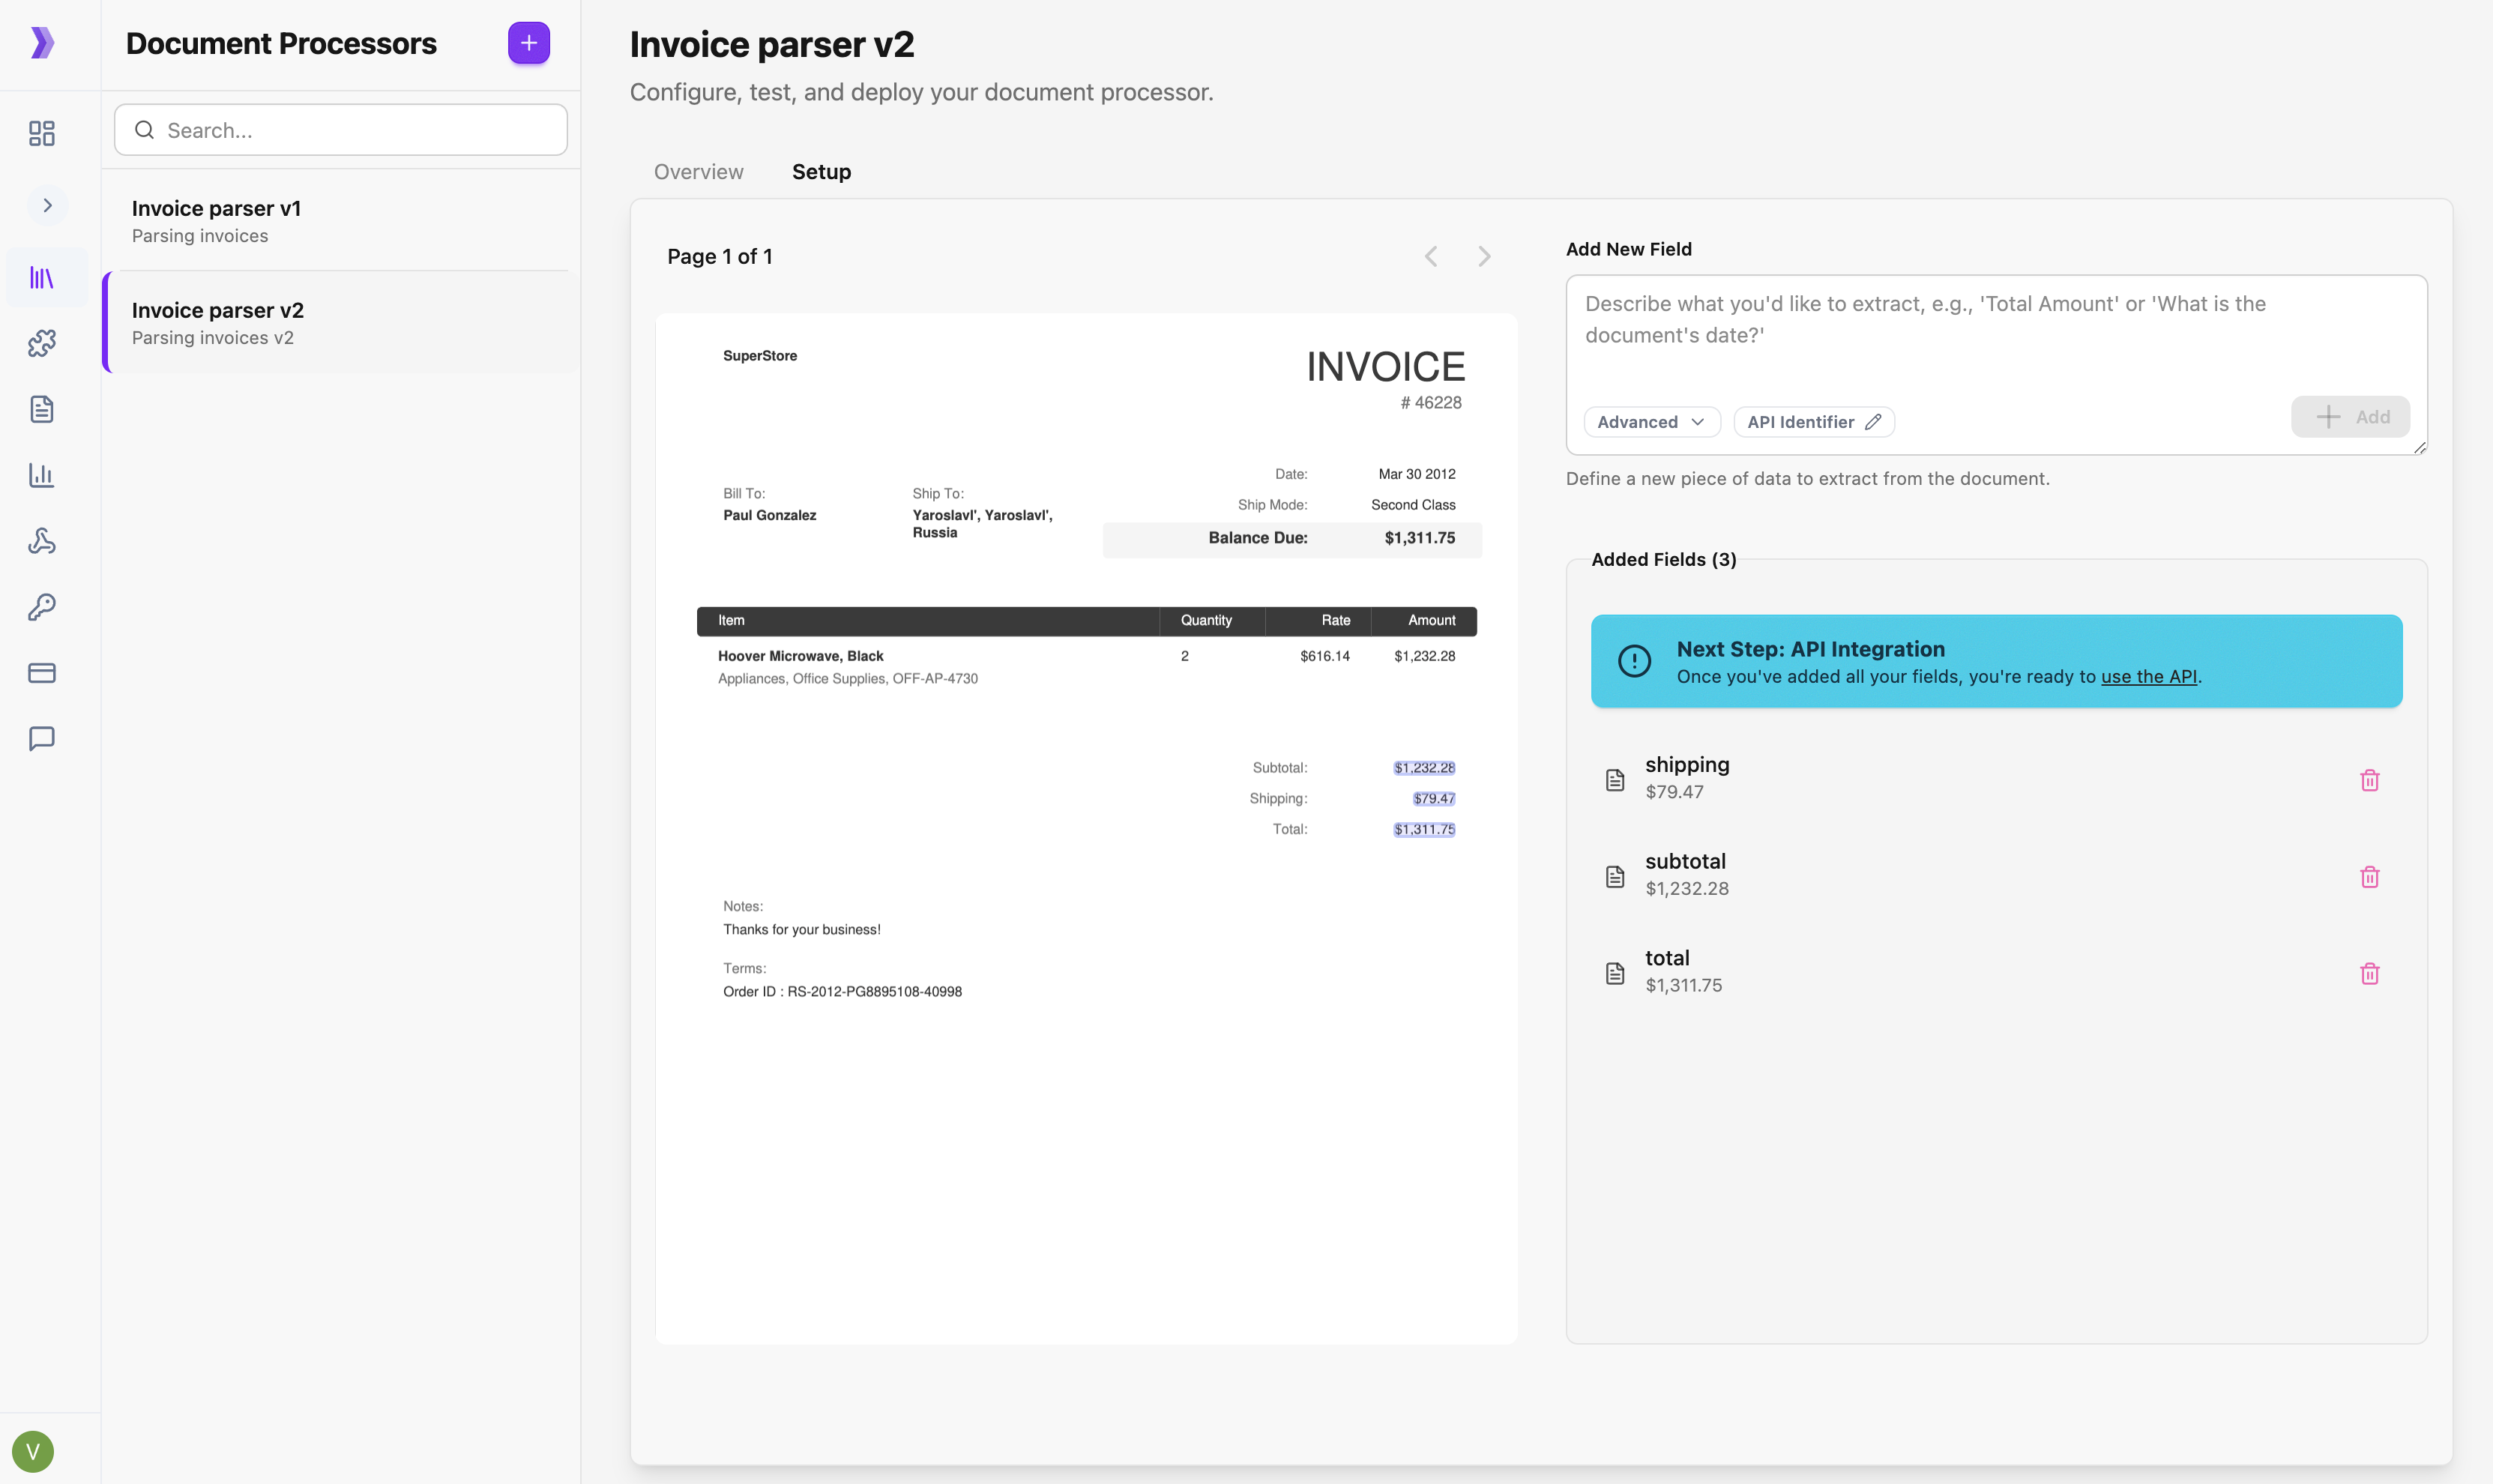Open the document processors library icon
2493x1484 pixels.
point(42,278)
